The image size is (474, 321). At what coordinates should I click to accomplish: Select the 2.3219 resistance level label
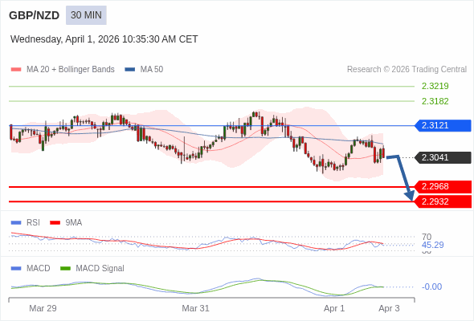point(435,86)
